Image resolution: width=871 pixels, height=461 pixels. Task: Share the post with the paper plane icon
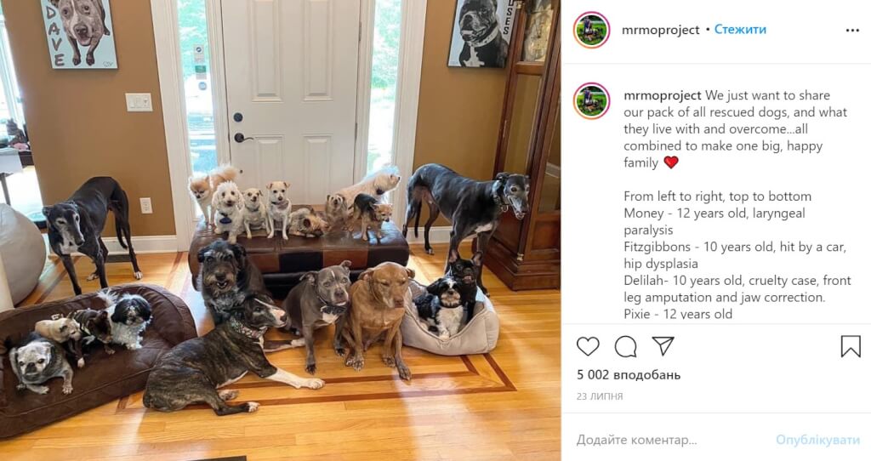click(x=663, y=346)
